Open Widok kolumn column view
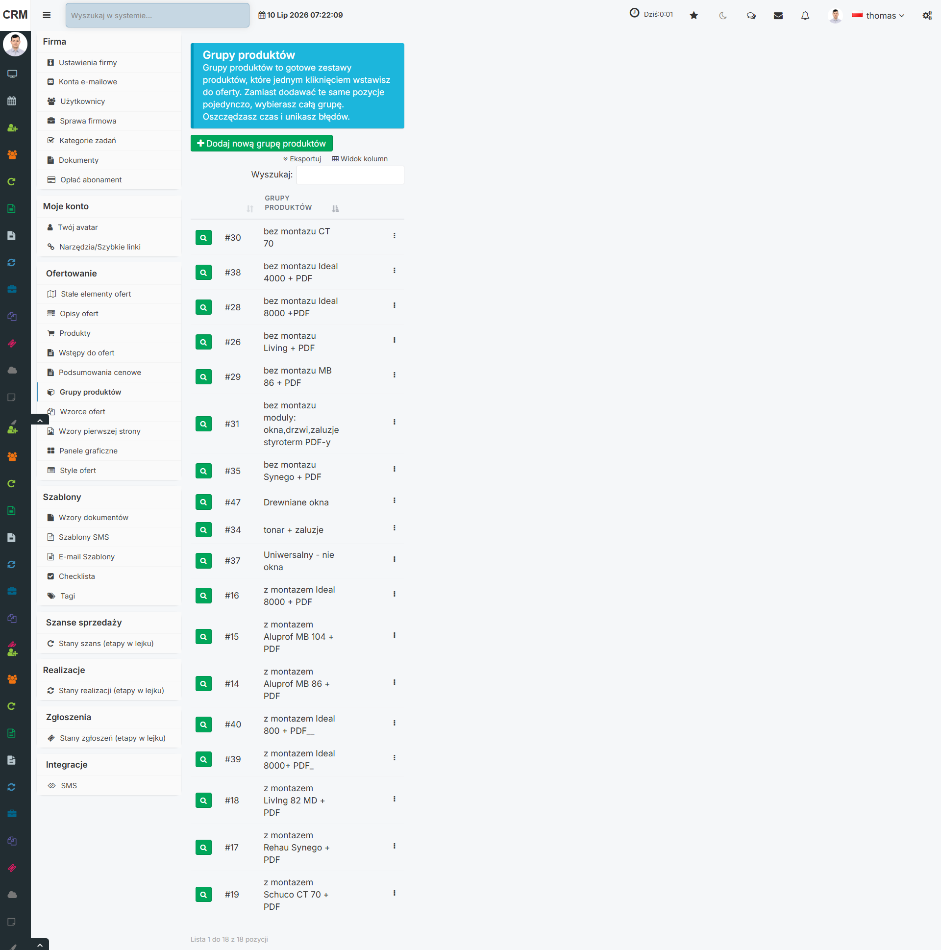Screen dimensions: 941x950 point(360,159)
